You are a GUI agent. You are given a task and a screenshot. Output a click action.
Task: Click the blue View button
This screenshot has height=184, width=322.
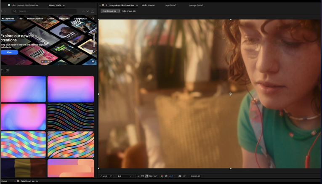pyautogui.click(x=9, y=52)
